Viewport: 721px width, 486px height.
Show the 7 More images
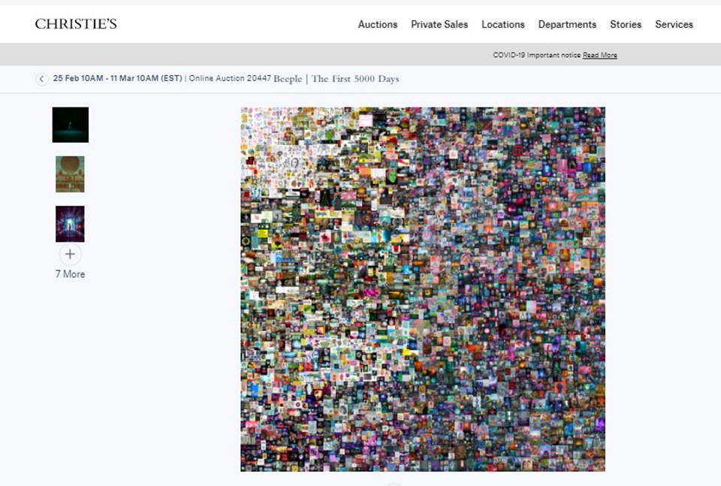click(70, 274)
